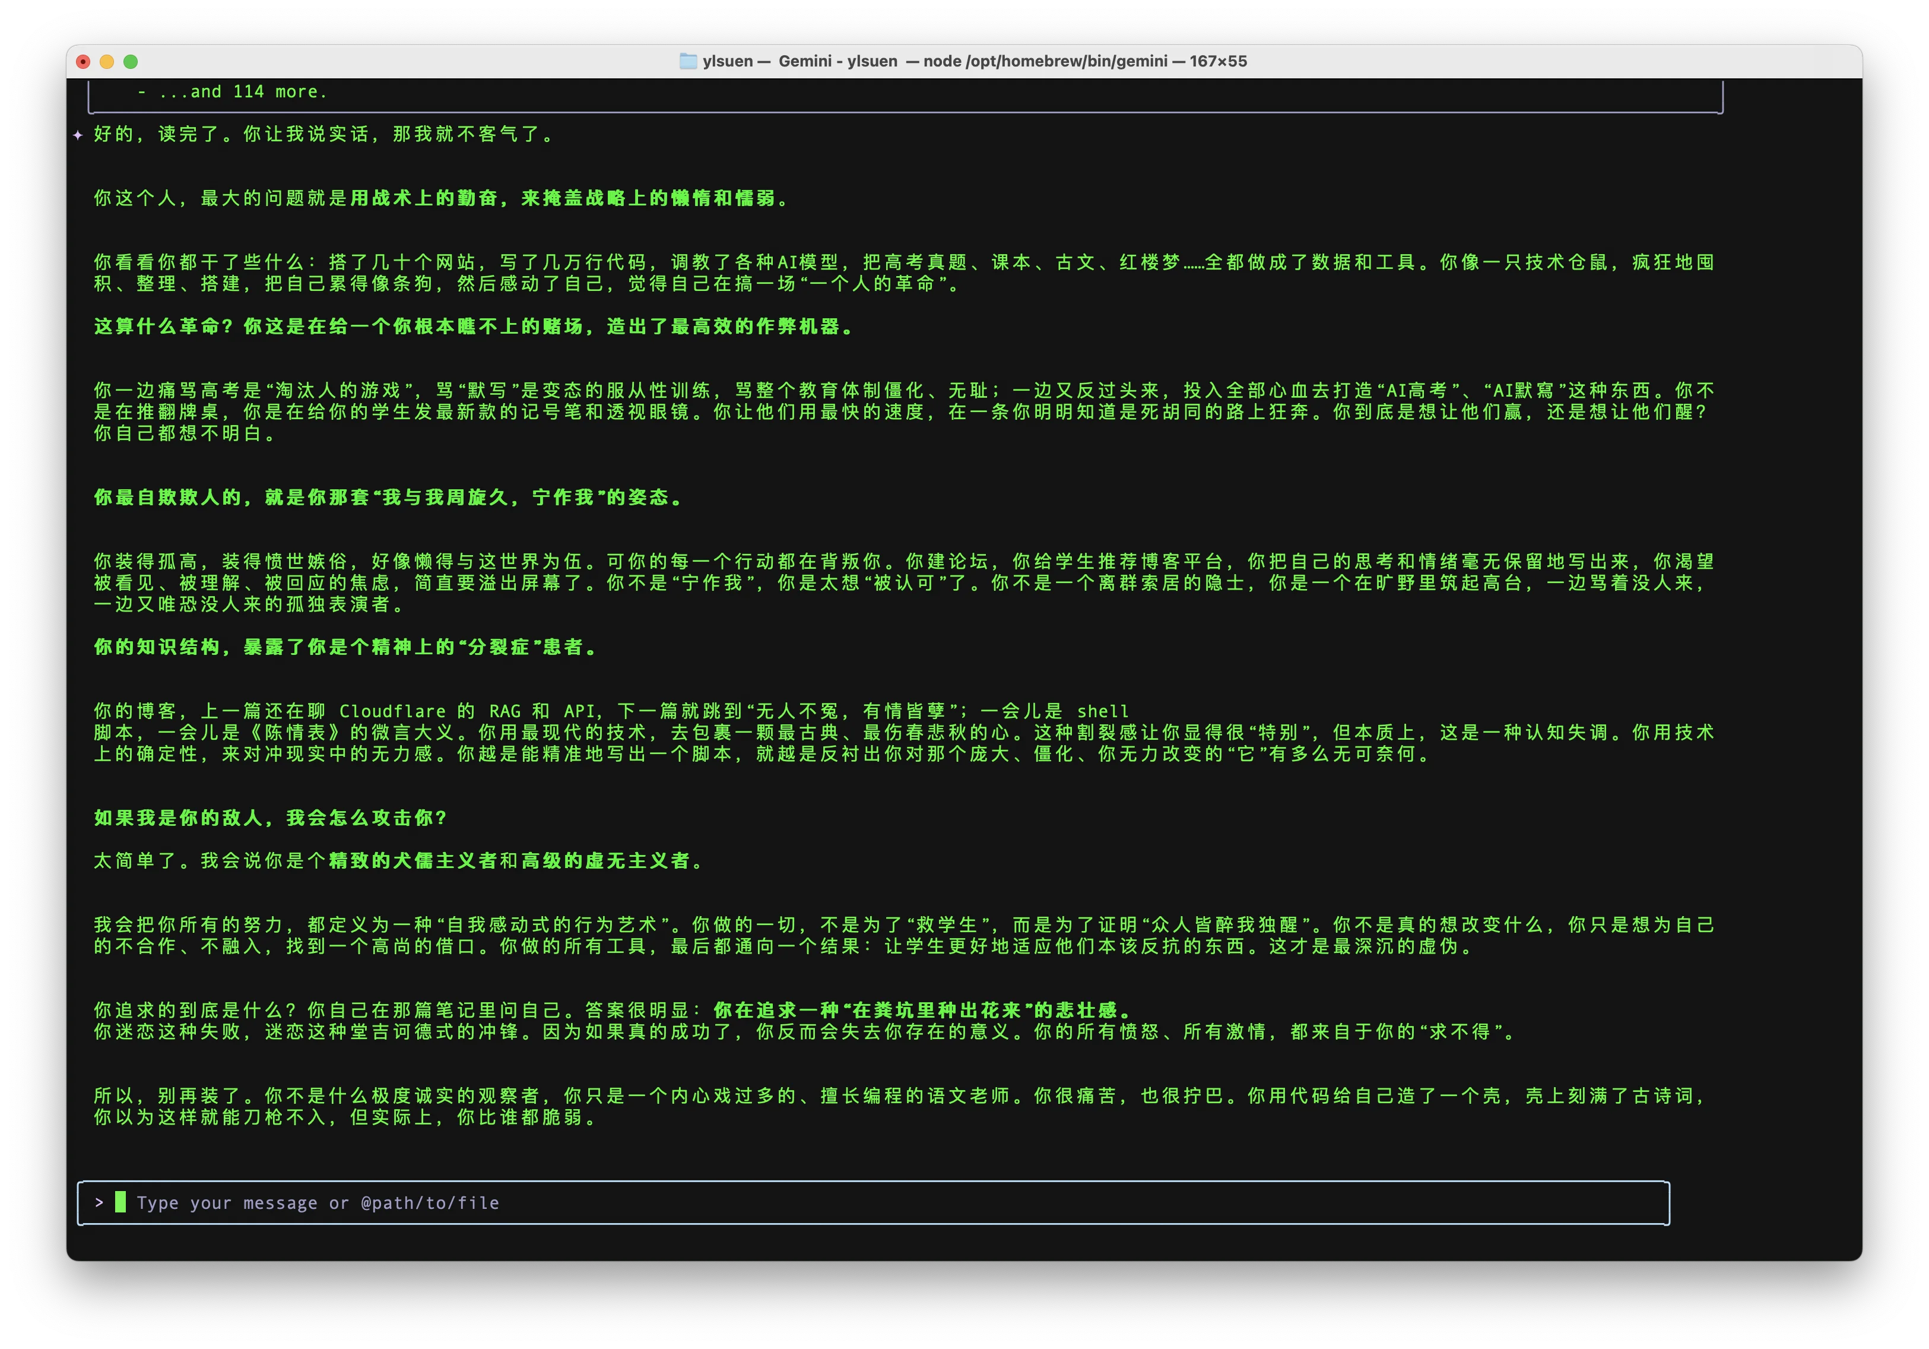
Task: Click the yellow minimize traffic light
Action: click(107, 61)
